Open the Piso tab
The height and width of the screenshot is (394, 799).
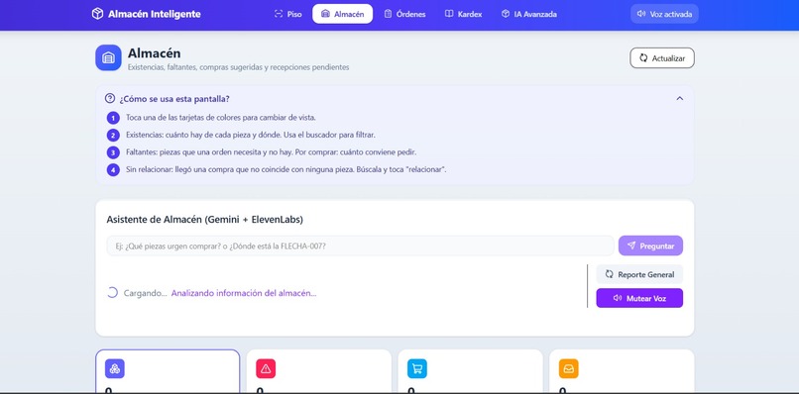[x=287, y=14]
